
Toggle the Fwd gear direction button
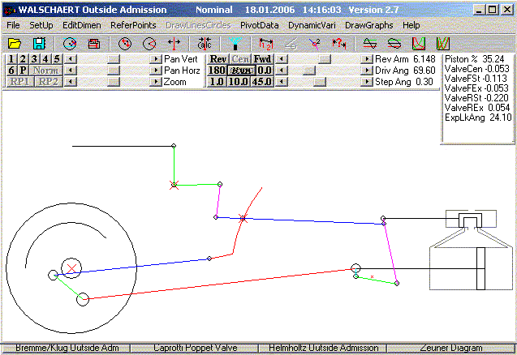tap(262, 59)
